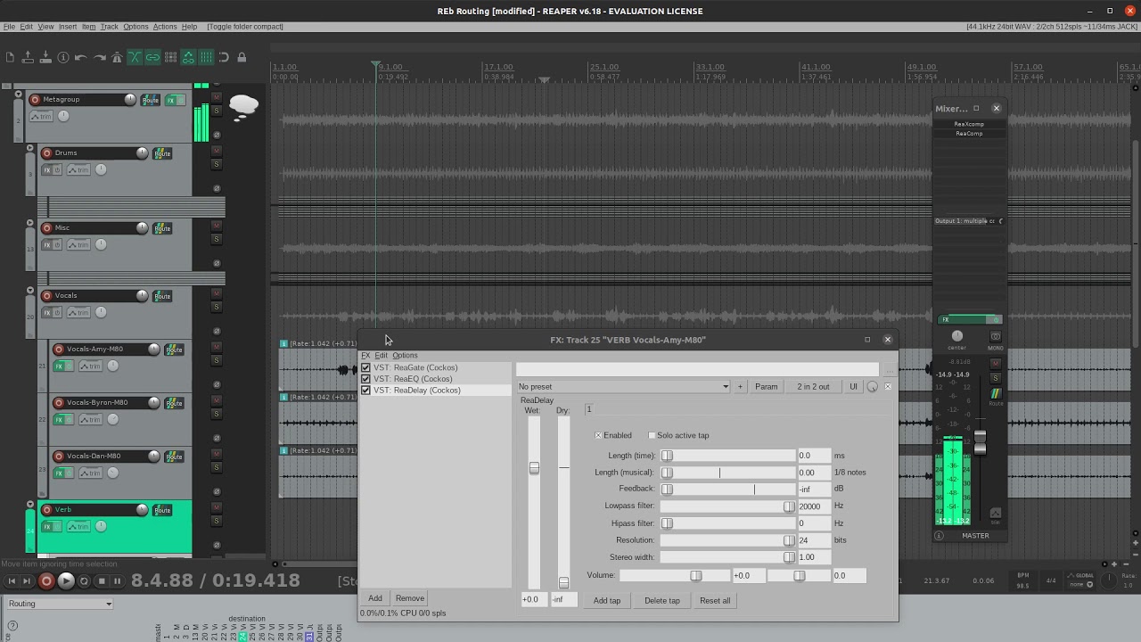Toggle auto-crossfade toolbar icon

tap(135, 58)
